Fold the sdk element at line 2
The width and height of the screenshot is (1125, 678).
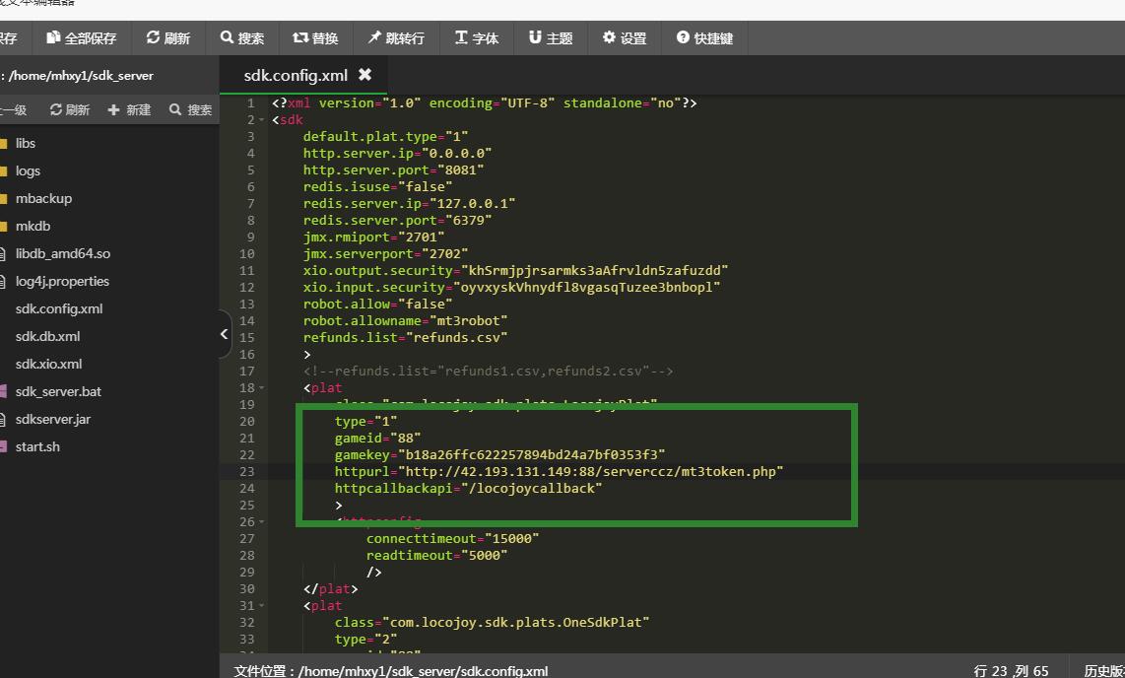click(x=262, y=120)
